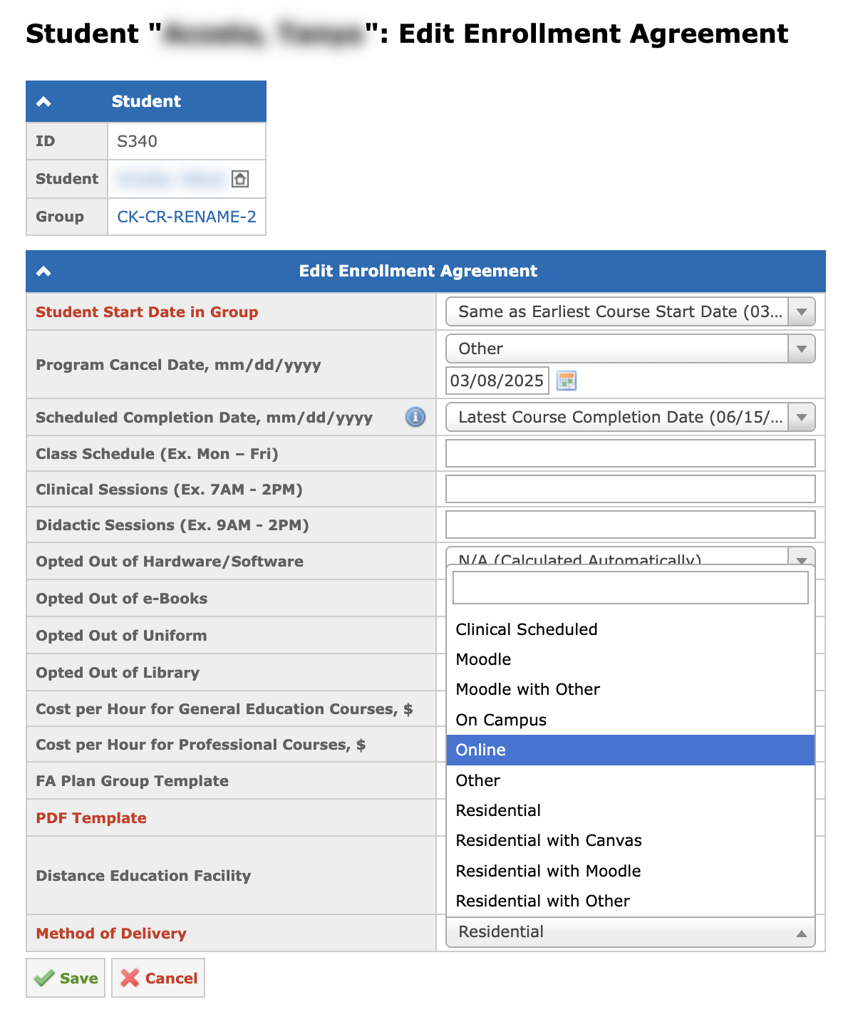Open student home profile icon
858x1012 pixels.
240,179
